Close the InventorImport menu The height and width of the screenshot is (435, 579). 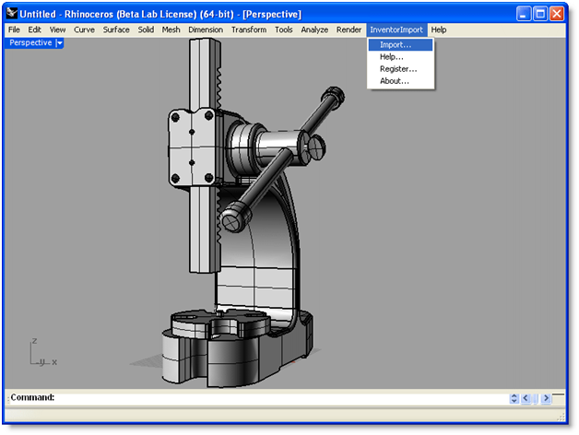(396, 29)
